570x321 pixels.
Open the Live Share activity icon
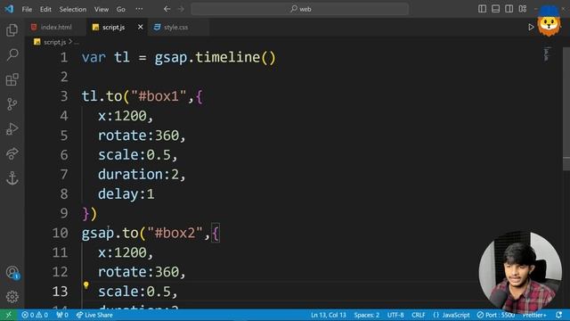[x=12, y=153]
